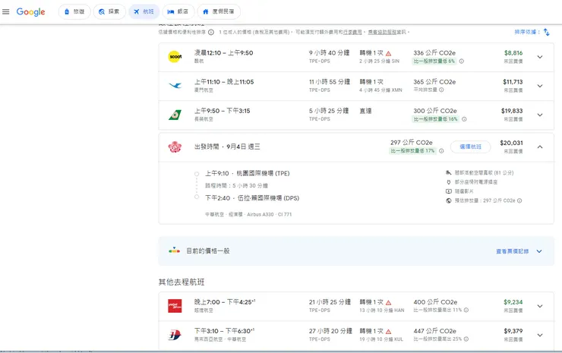Click emissions info icon on $9,379 flight
562x353 pixels.
tap(466, 339)
